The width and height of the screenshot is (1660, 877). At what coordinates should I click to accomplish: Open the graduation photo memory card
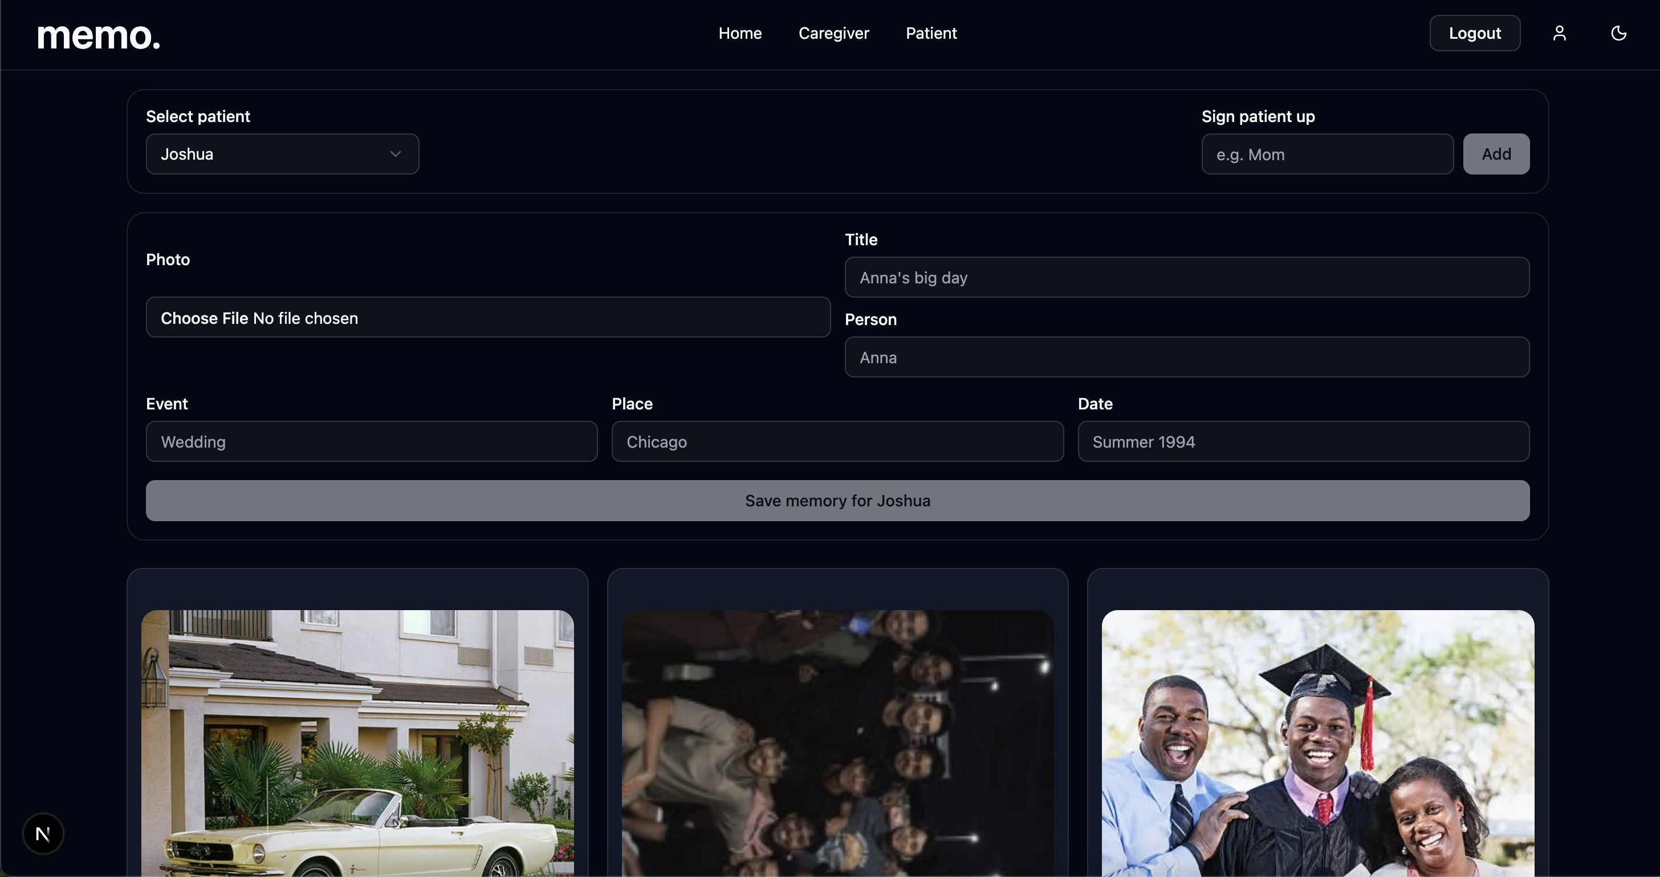click(x=1317, y=741)
